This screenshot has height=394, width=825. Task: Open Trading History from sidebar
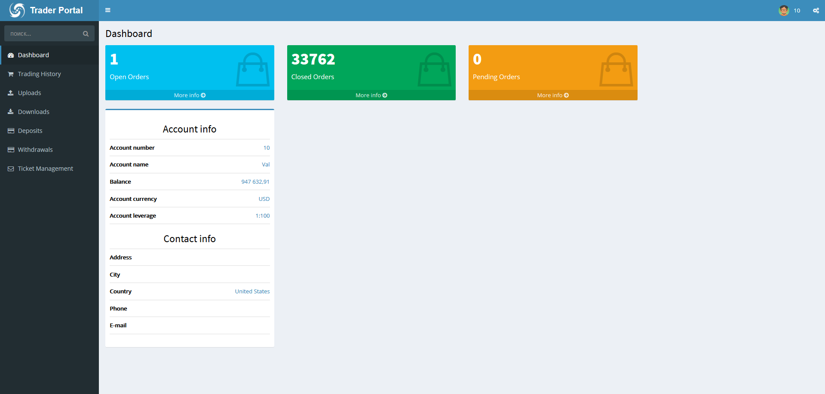(39, 74)
